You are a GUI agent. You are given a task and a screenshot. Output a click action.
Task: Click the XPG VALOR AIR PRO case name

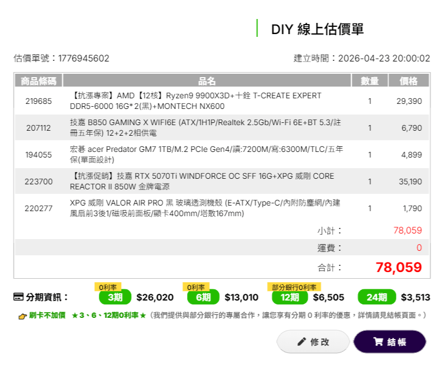click(x=205, y=208)
